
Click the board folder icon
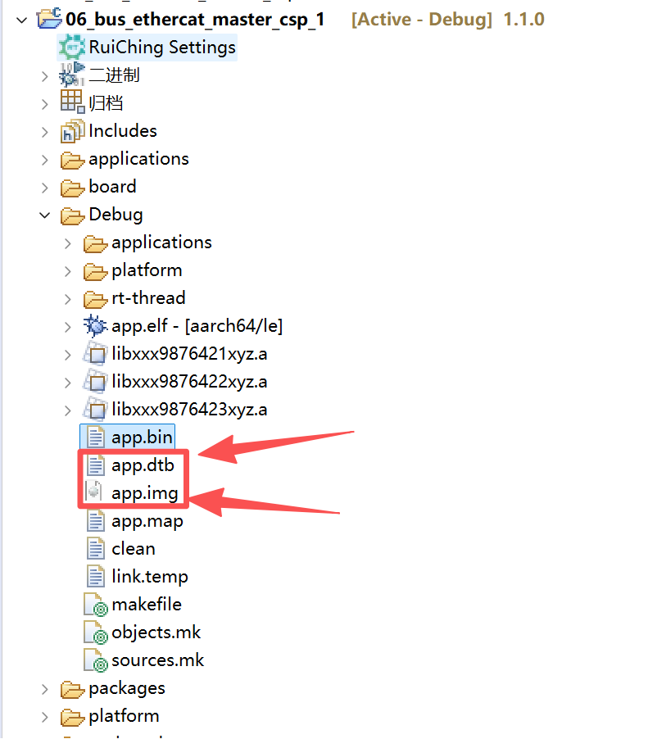[x=72, y=188]
